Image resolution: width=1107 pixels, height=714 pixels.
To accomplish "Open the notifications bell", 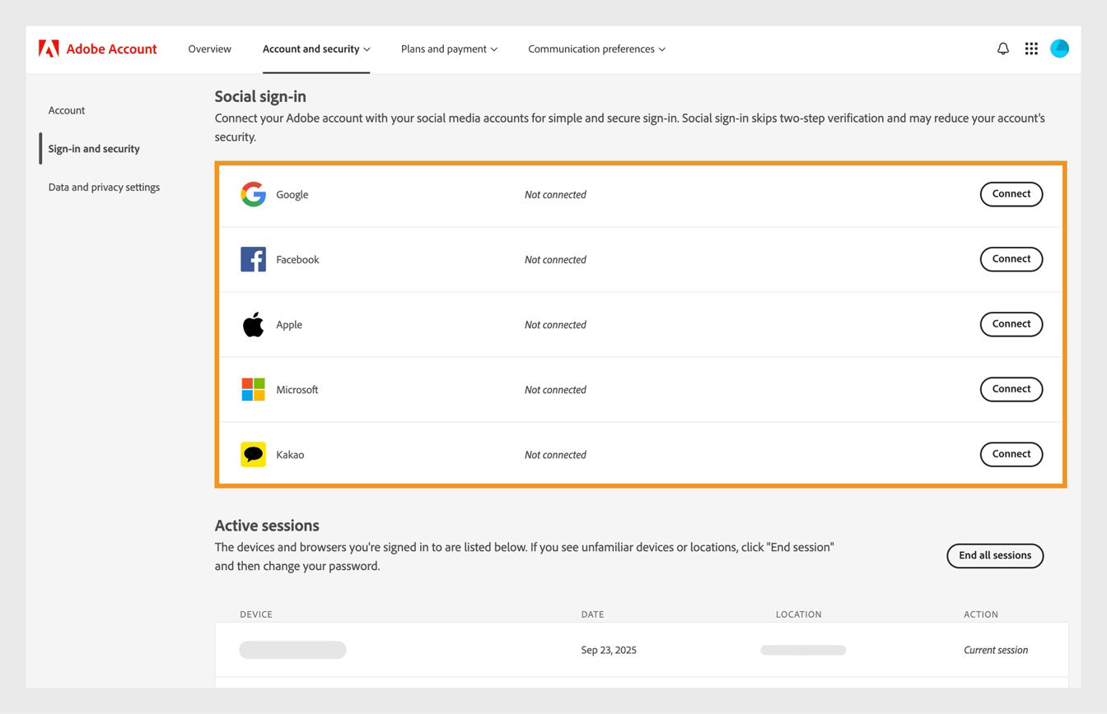I will [1002, 49].
